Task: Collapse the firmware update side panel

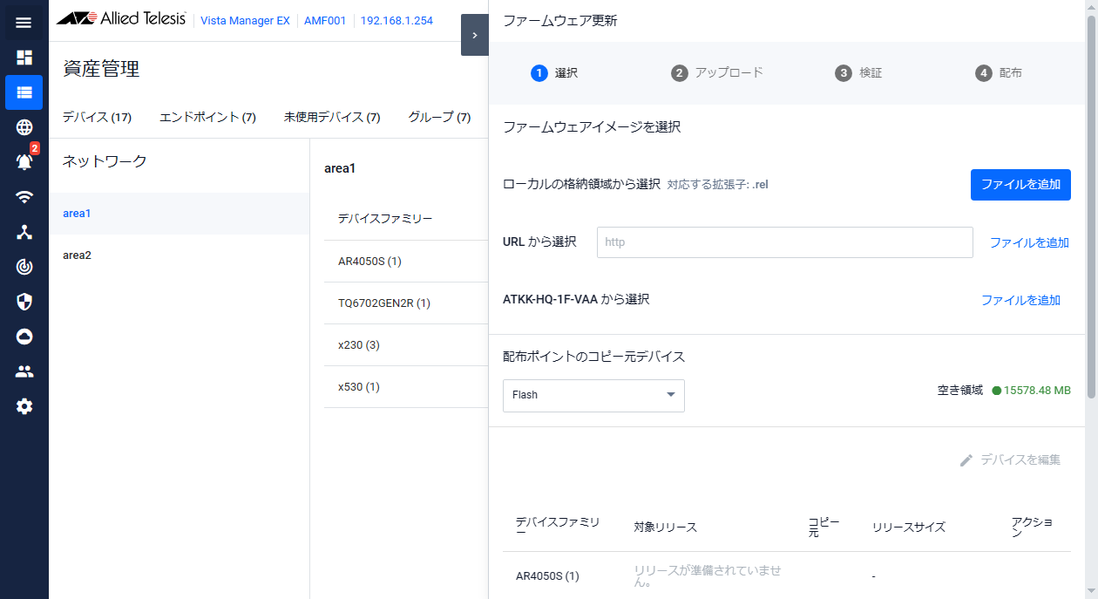Action: click(x=474, y=35)
